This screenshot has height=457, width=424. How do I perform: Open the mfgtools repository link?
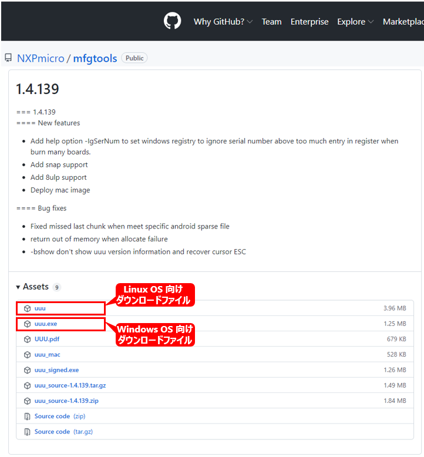95,58
